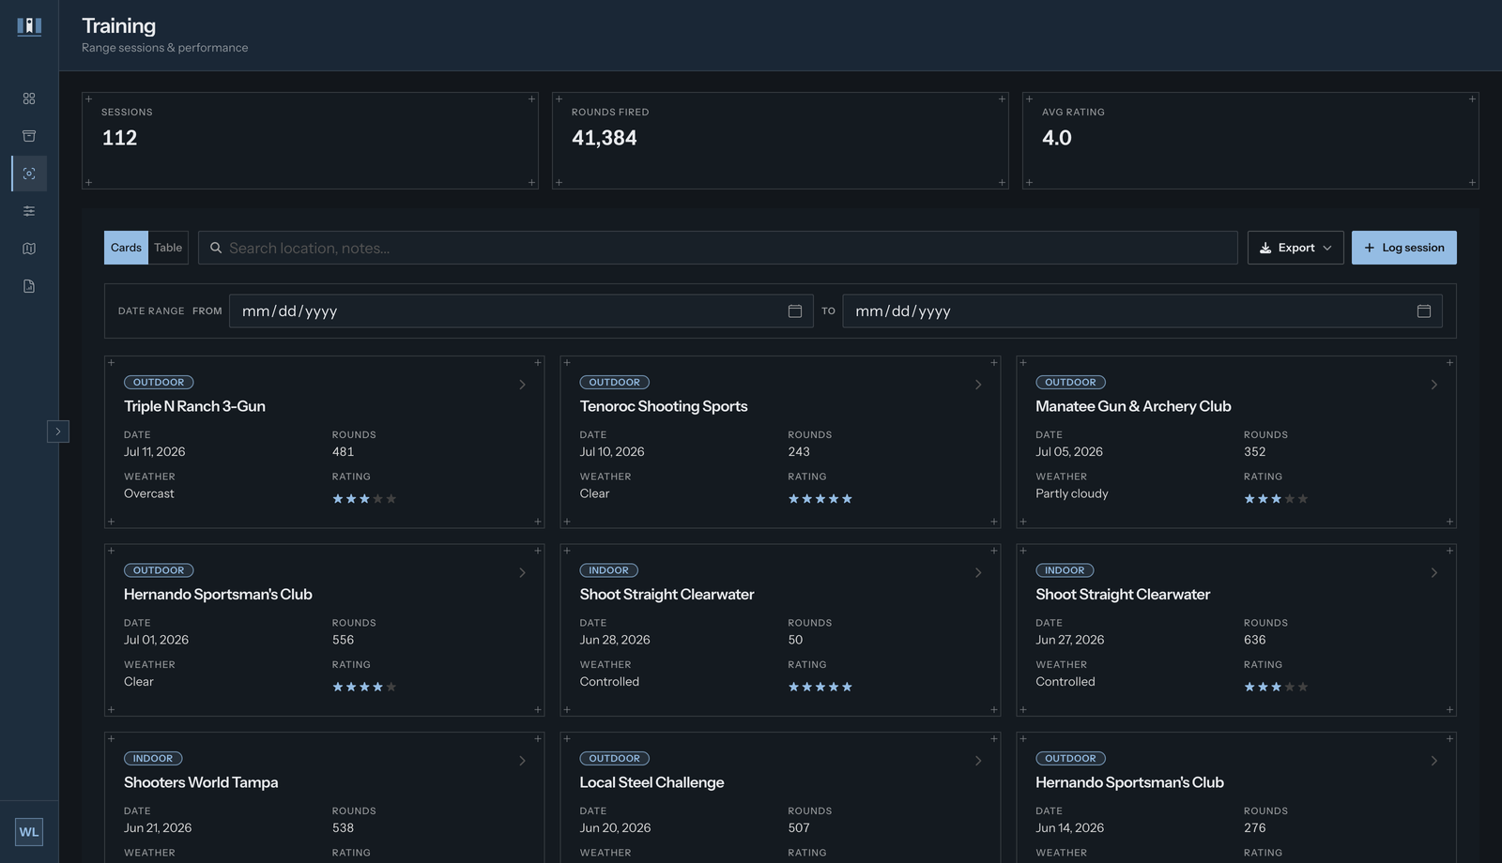The height and width of the screenshot is (863, 1502).
Task: Open the dashboard grid icon in sidebar
Action: point(29,98)
